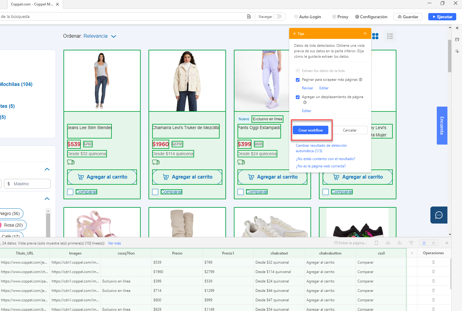Check Comparar box for Jeans Lee
This screenshot has width=462, height=311.
tap(70, 192)
